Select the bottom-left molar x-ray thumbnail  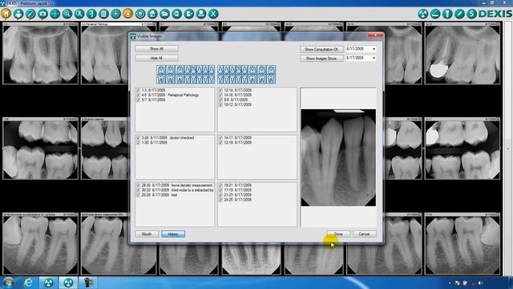(41, 244)
